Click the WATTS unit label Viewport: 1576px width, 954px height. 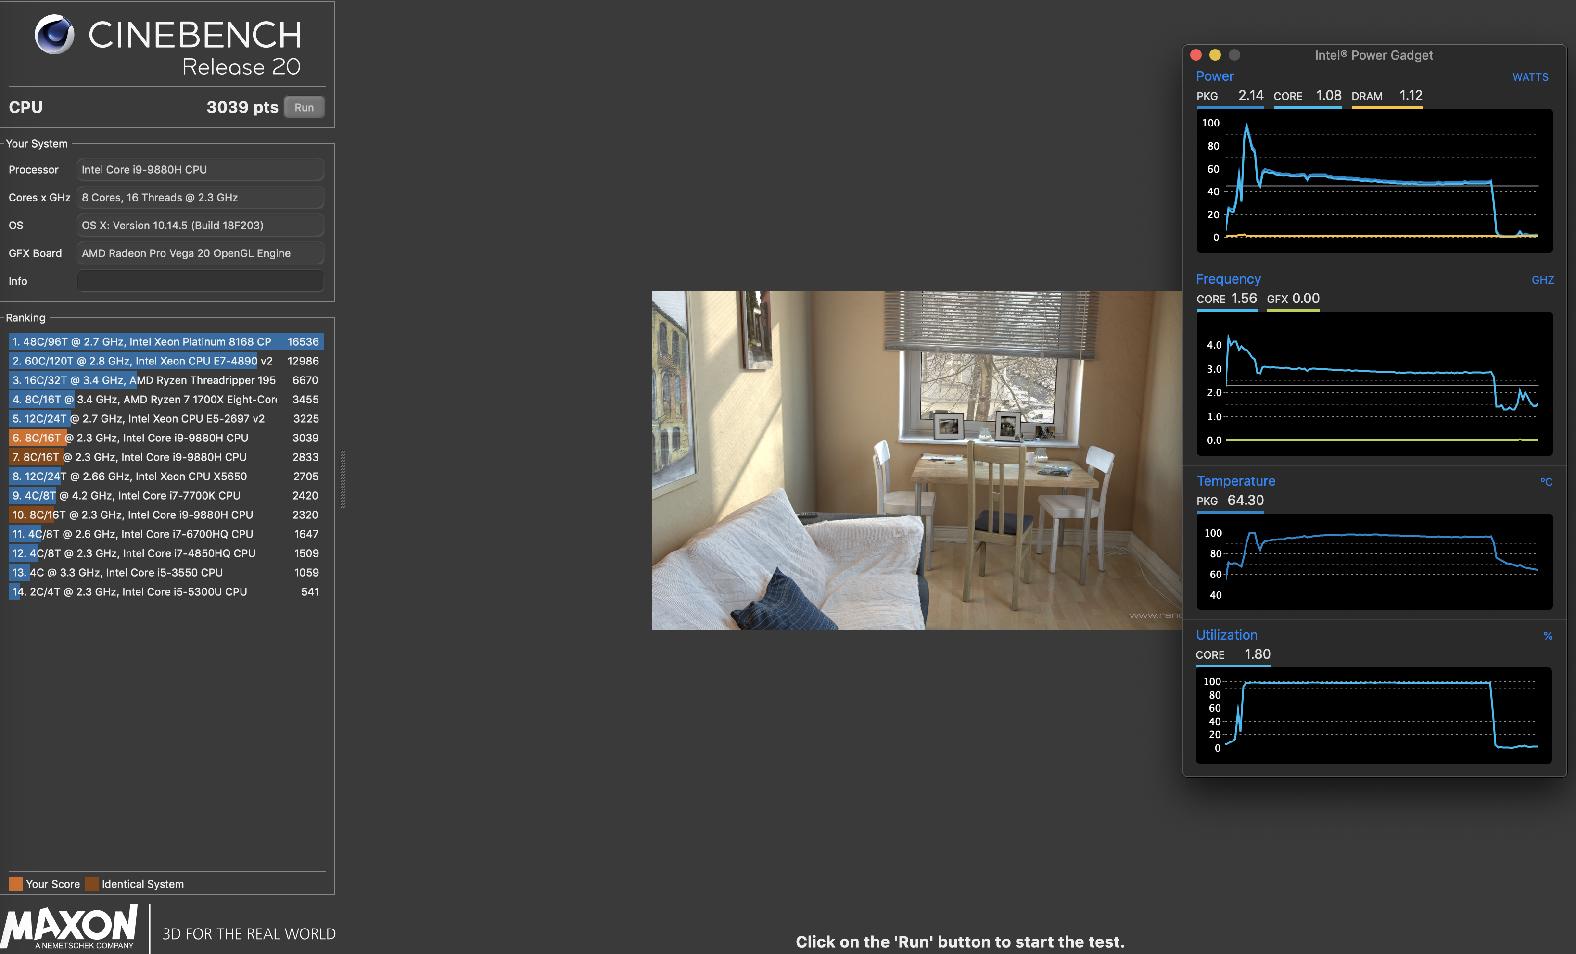coord(1531,77)
